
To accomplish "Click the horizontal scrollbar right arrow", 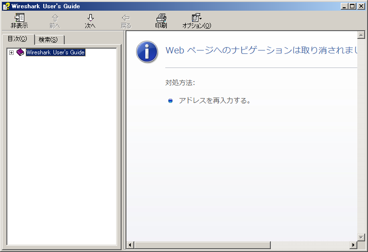I will [x=353, y=245].
